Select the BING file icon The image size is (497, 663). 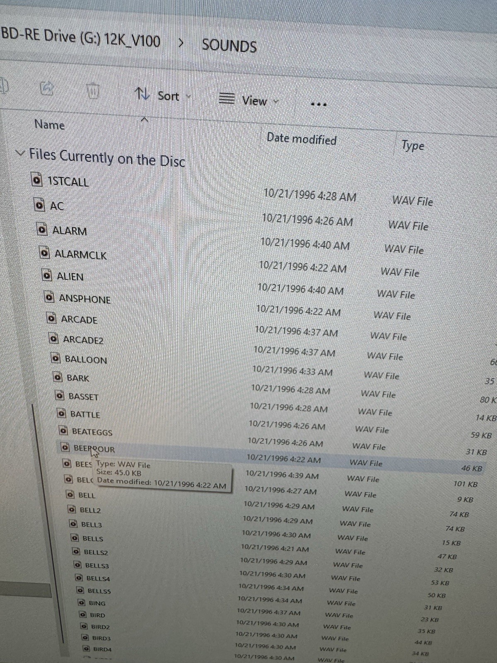click(x=82, y=603)
